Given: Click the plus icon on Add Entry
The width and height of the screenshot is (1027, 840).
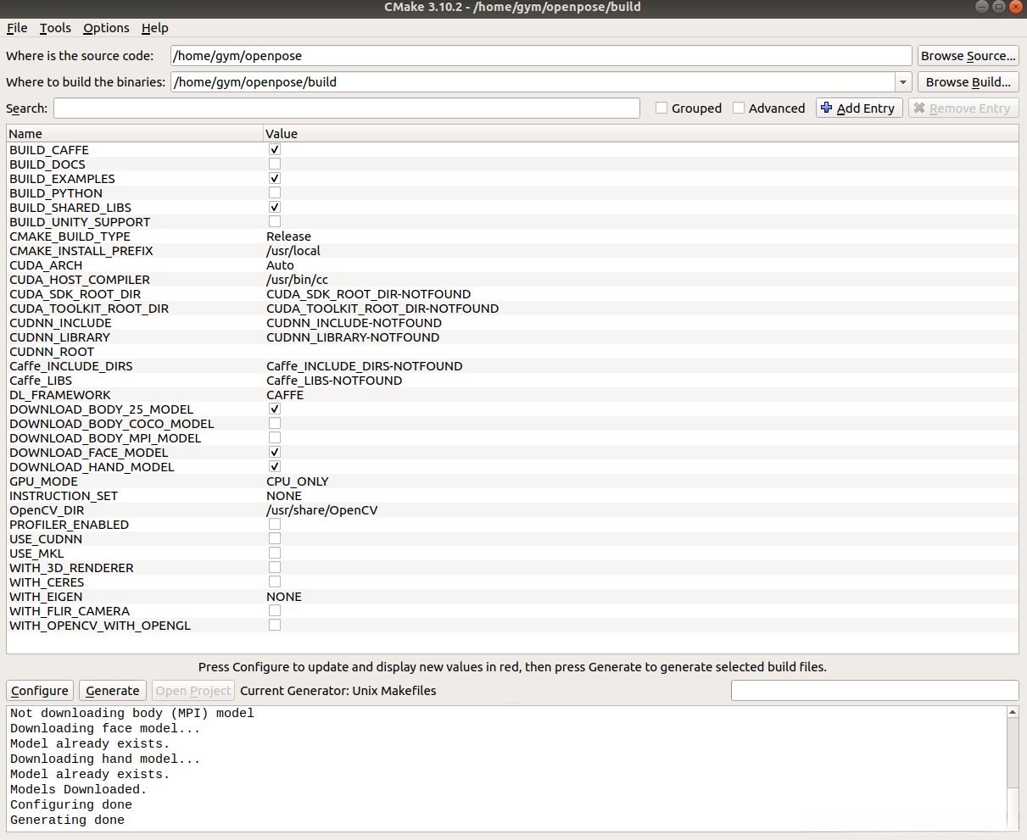Looking at the screenshot, I should pyautogui.click(x=827, y=108).
